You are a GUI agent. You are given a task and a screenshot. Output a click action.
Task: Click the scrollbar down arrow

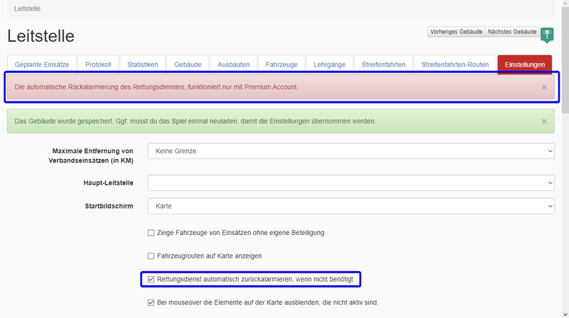565,314
